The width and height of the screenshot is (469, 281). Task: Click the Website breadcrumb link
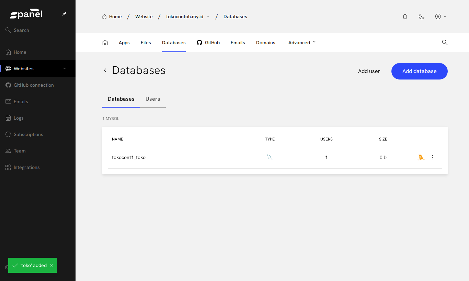144,16
